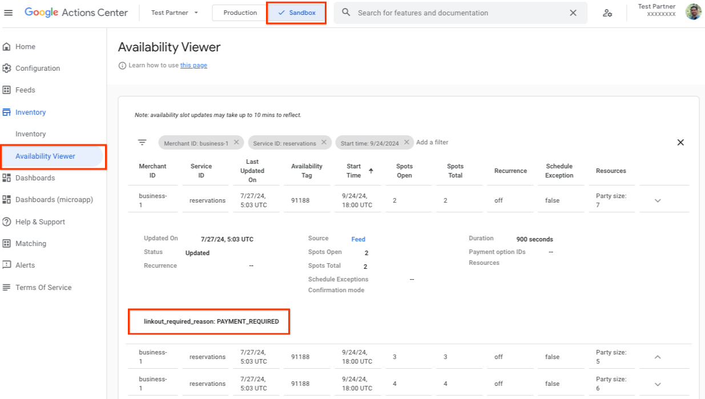Image resolution: width=705 pixels, height=399 pixels.
Task: Open the user management icon beside search
Action: pos(608,13)
